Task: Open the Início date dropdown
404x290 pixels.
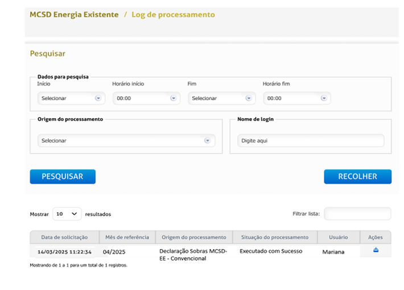Action: [71, 98]
